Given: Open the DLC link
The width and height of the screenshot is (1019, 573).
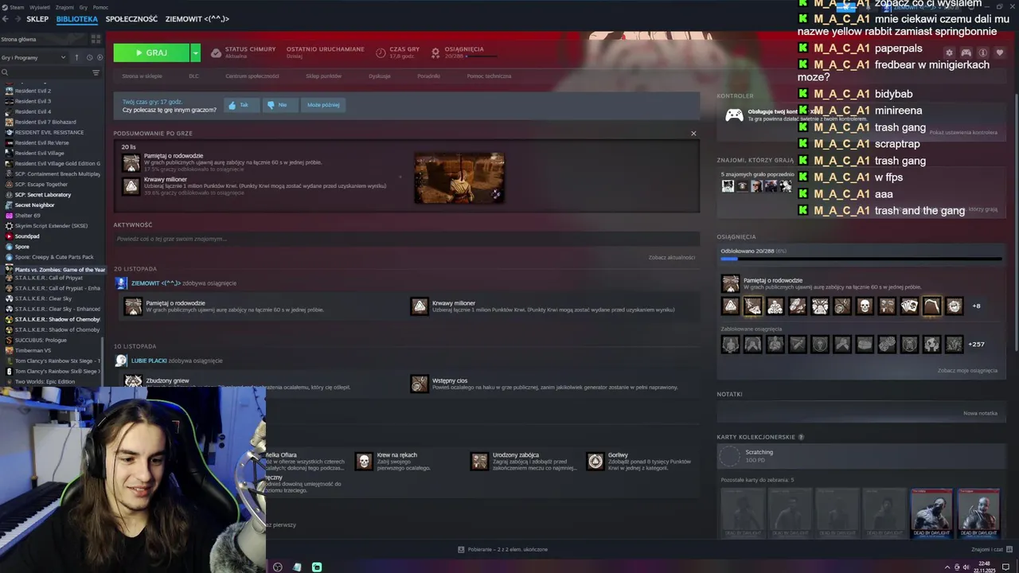Looking at the screenshot, I should point(193,76).
